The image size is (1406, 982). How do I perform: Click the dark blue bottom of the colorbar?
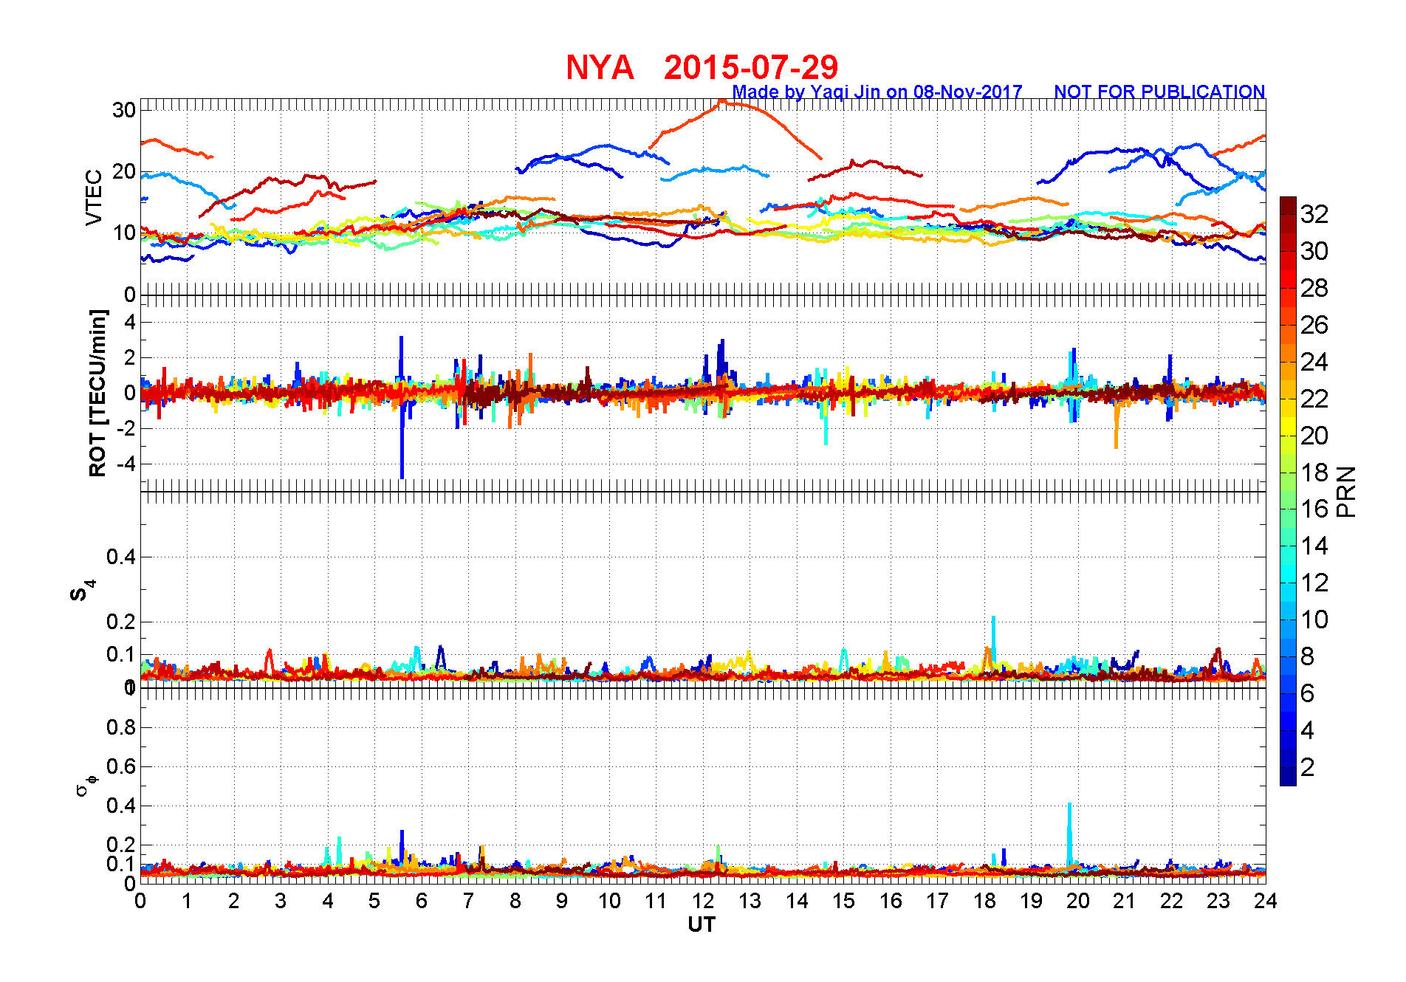[x=1288, y=777]
